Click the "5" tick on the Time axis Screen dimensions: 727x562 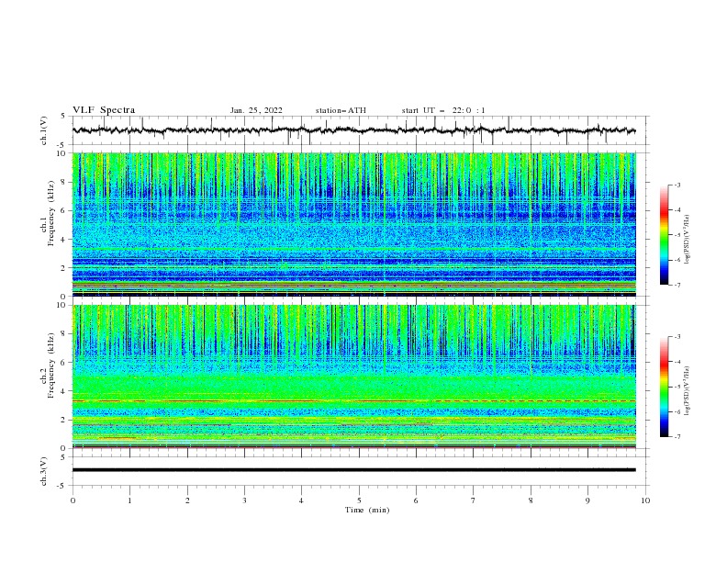359,500
